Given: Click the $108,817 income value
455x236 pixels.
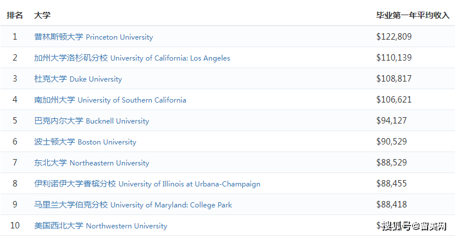Looking at the screenshot, I should point(394,79).
